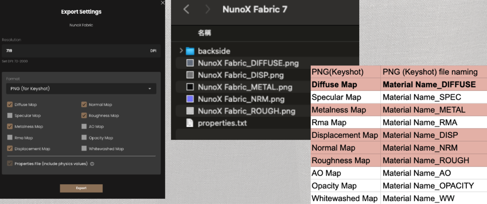The height and width of the screenshot is (204, 487).
Task: Click the NunoX Fabric_DISP.png file icon
Action: (x=190, y=75)
